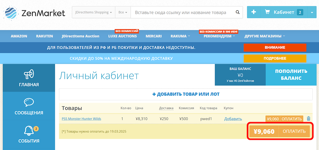
Task: Click the plus button beside Кабинет
Action: coord(254,12)
